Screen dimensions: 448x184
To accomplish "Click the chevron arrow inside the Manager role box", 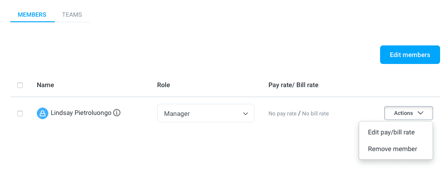I will (x=246, y=114).
